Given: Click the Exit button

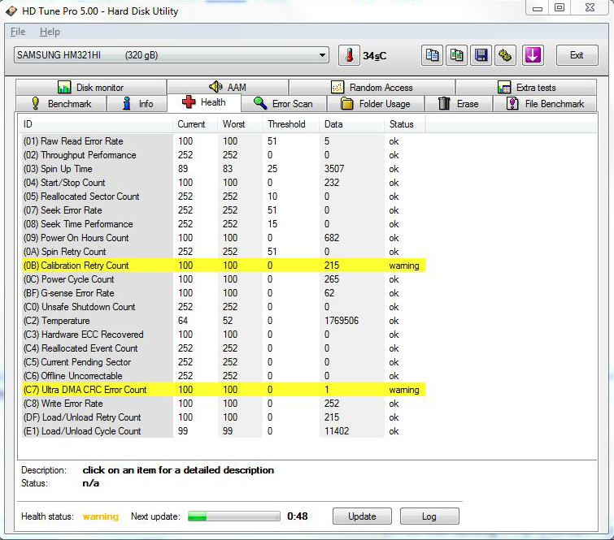Looking at the screenshot, I should 577,55.
